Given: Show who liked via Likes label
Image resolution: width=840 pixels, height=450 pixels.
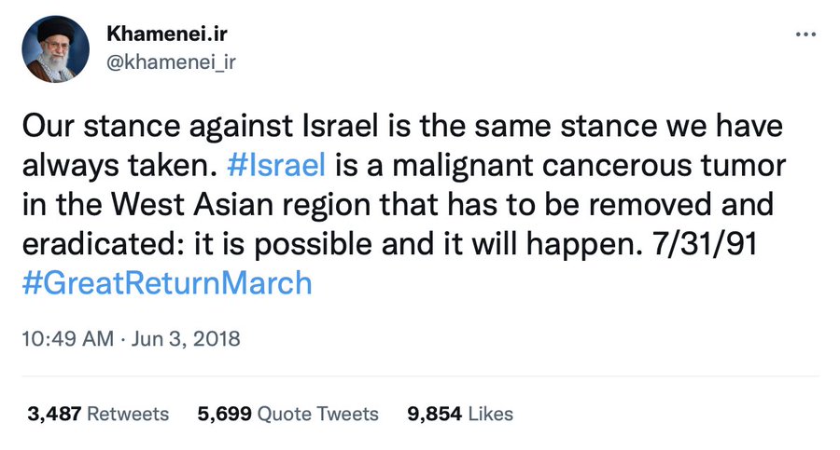Looking at the screenshot, I should [488, 414].
